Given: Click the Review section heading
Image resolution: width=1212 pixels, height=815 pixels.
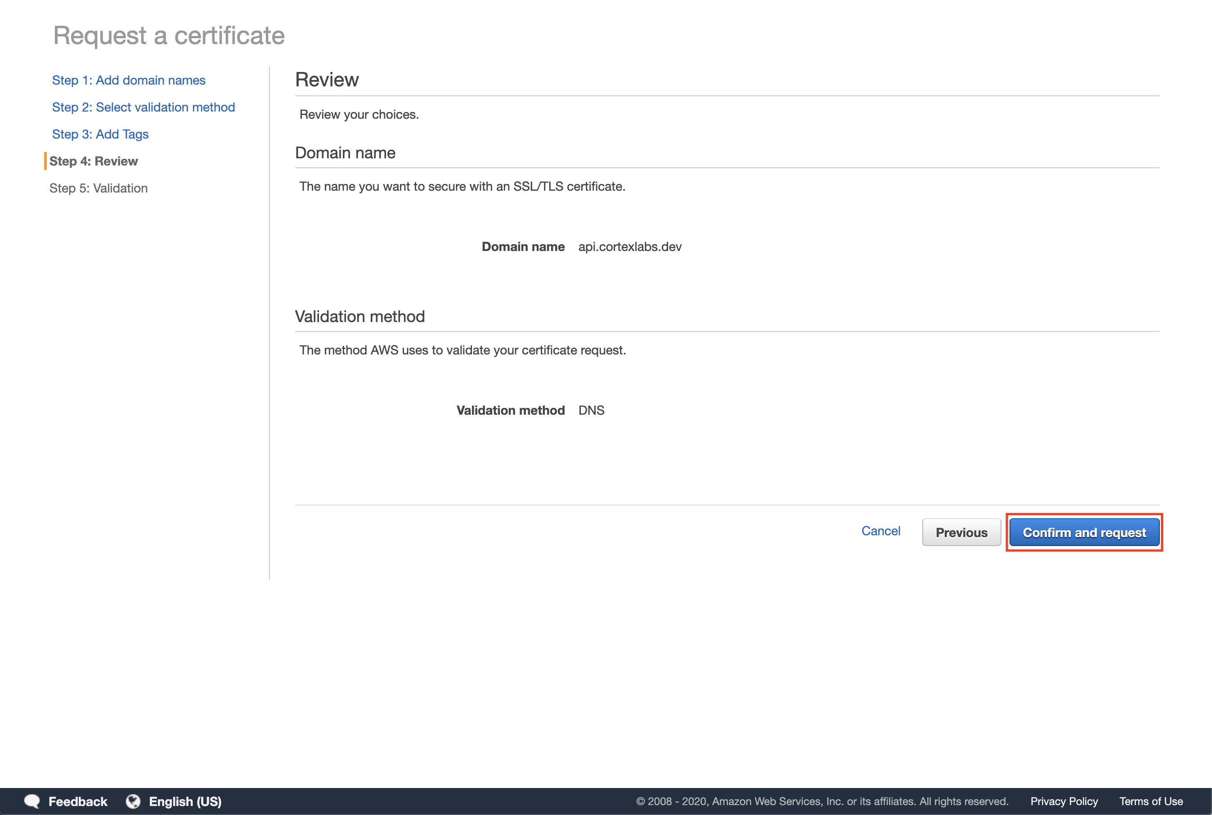Looking at the screenshot, I should 327,80.
